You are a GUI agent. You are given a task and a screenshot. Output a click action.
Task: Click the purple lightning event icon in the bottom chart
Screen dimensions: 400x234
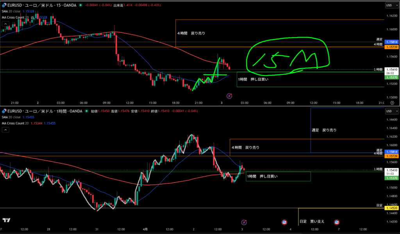click(244, 222)
